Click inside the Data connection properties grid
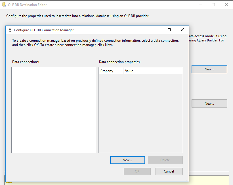The image size is (233, 185). [140, 113]
